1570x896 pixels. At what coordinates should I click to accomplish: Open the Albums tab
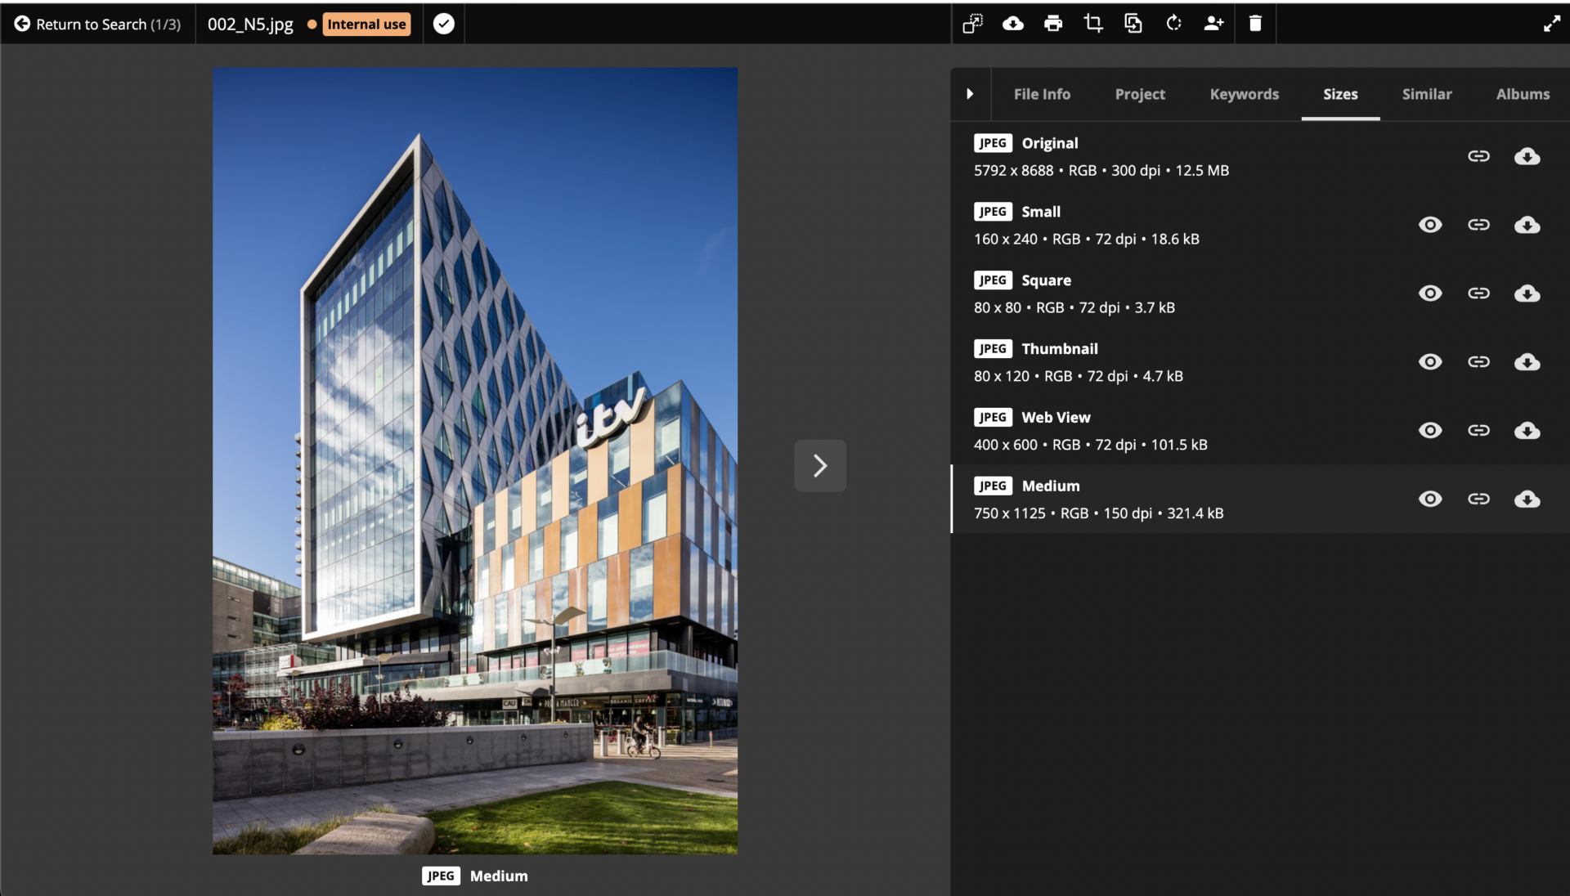pyautogui.click(x=1523, y=94)
